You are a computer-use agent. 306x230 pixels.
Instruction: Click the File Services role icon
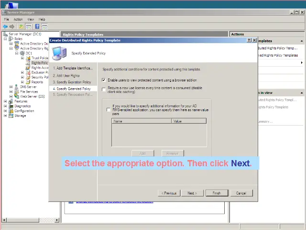coord(17,92)
